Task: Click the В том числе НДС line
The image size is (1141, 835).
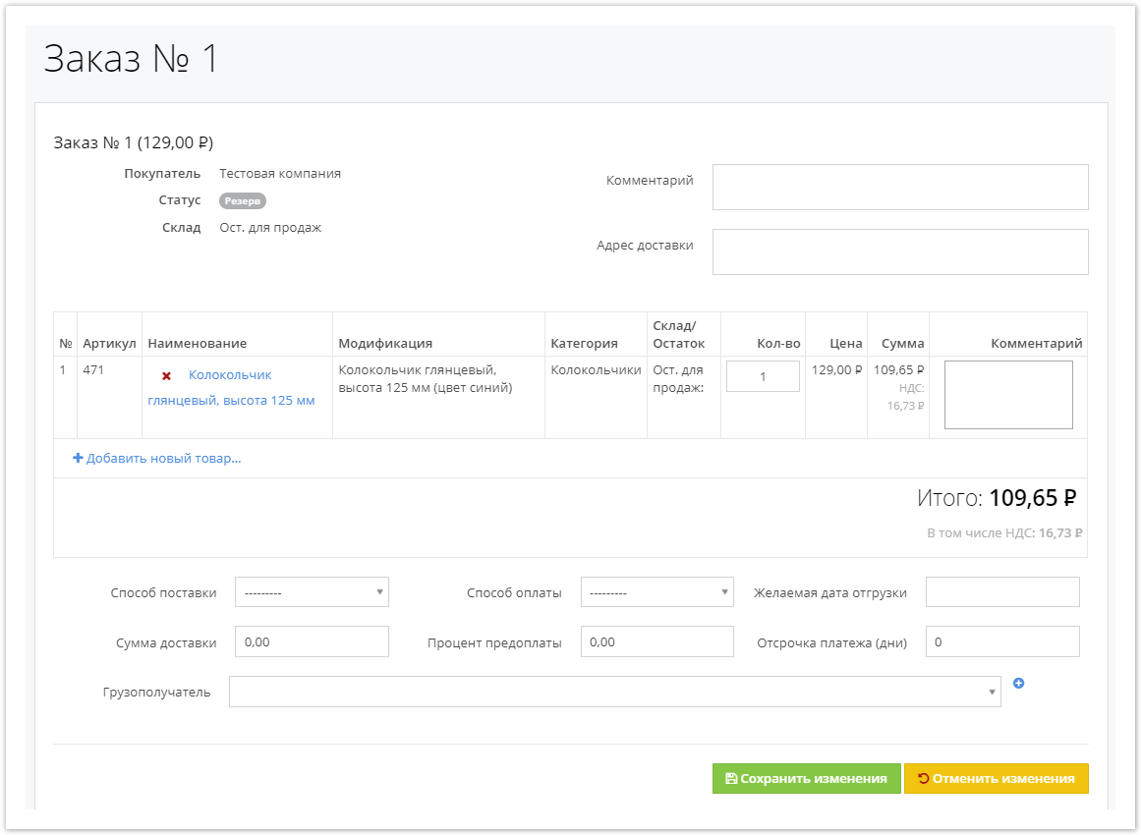Action: pyautogui.click(x=1004, y=533)
